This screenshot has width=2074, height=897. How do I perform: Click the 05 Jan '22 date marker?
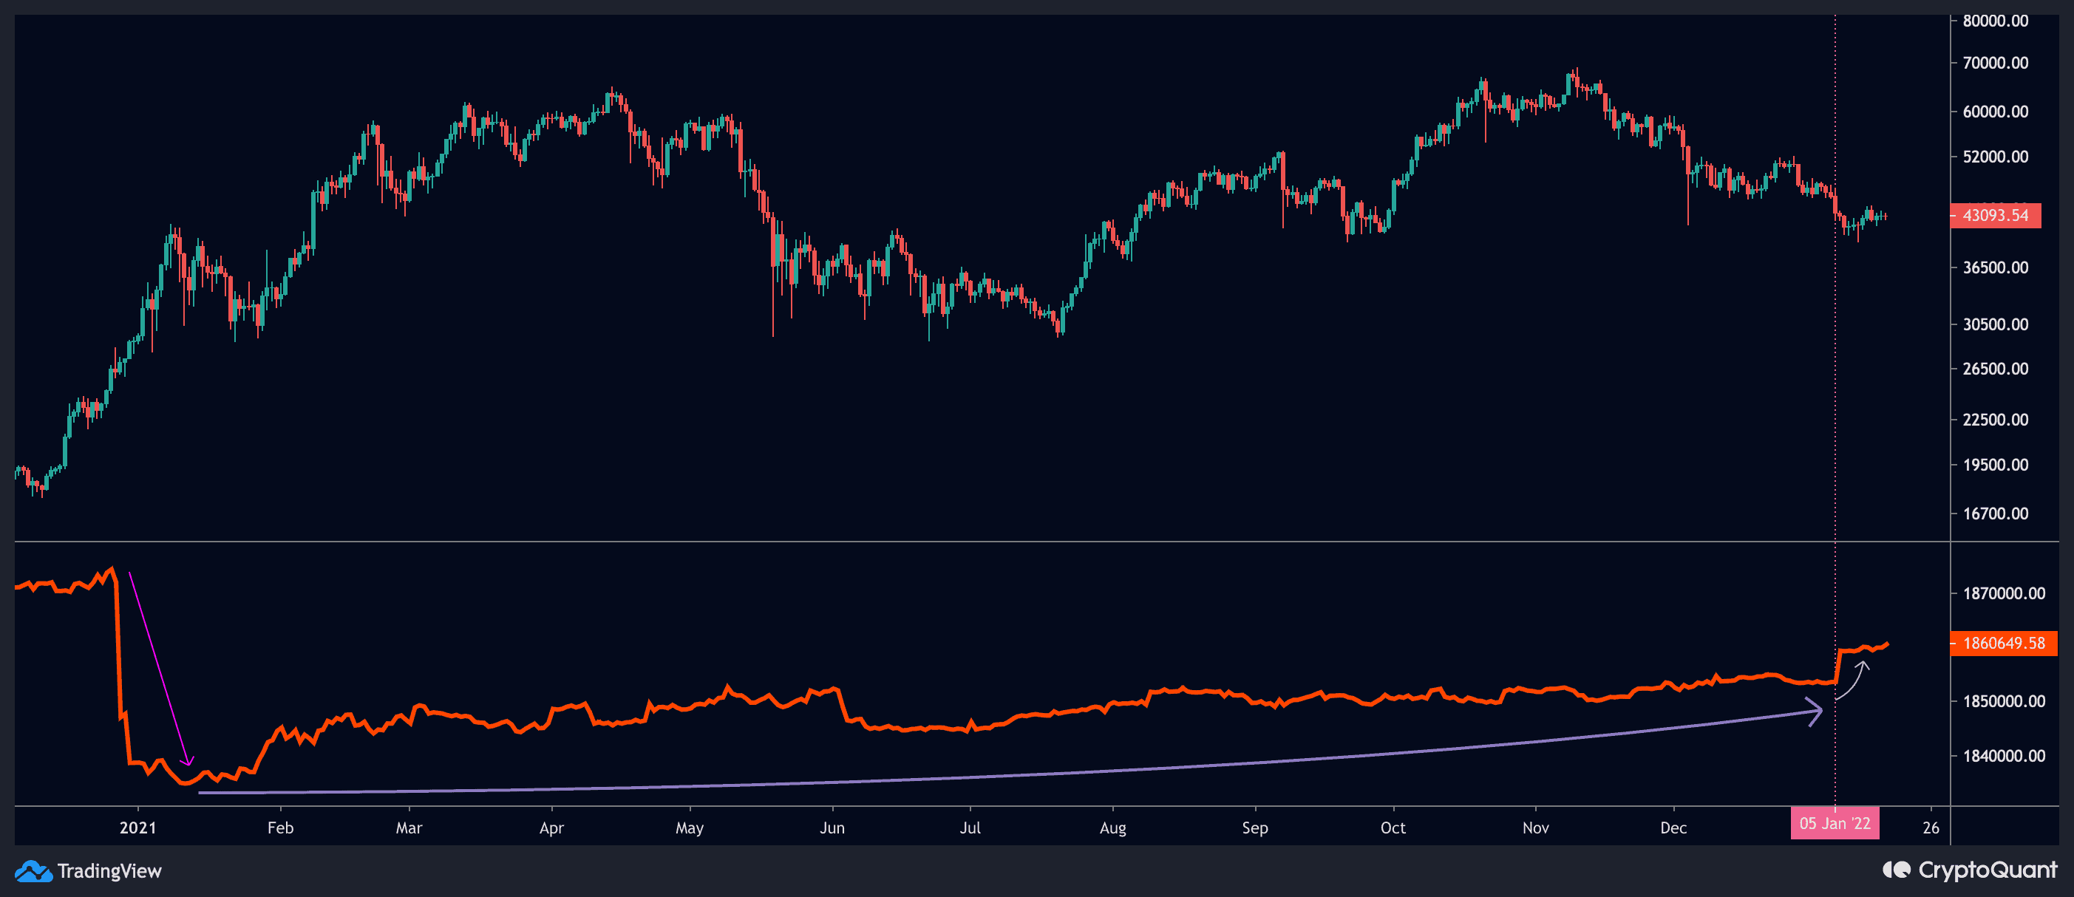1835,823
